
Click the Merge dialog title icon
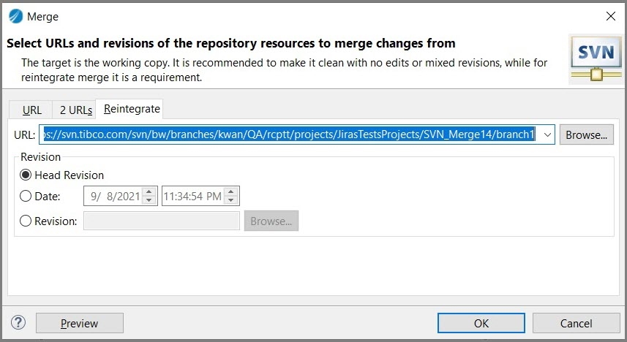point(15,16)
